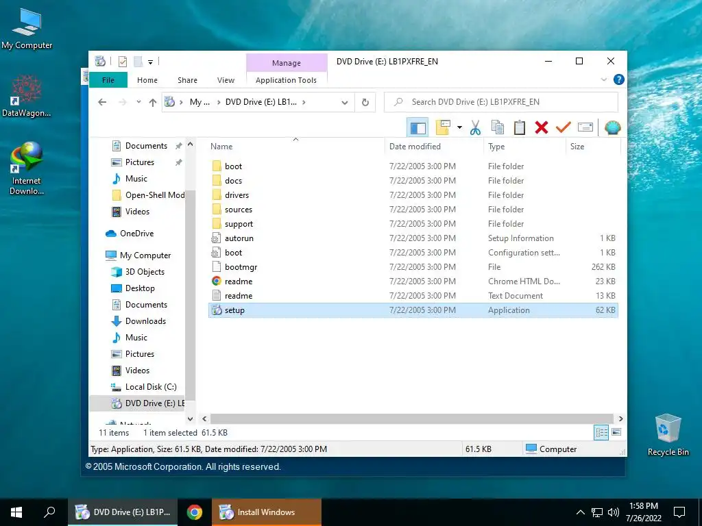The image size is (702, 526).
Task: Show hidden tray icons chevron
Action: [580, 512]
